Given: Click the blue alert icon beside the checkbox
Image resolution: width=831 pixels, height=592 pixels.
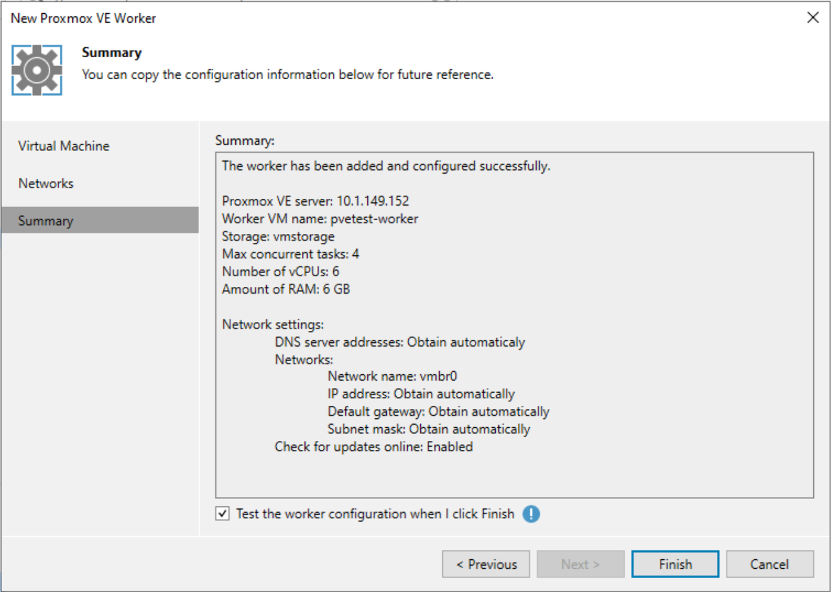Looking at the screenshot, I should 530,514.
